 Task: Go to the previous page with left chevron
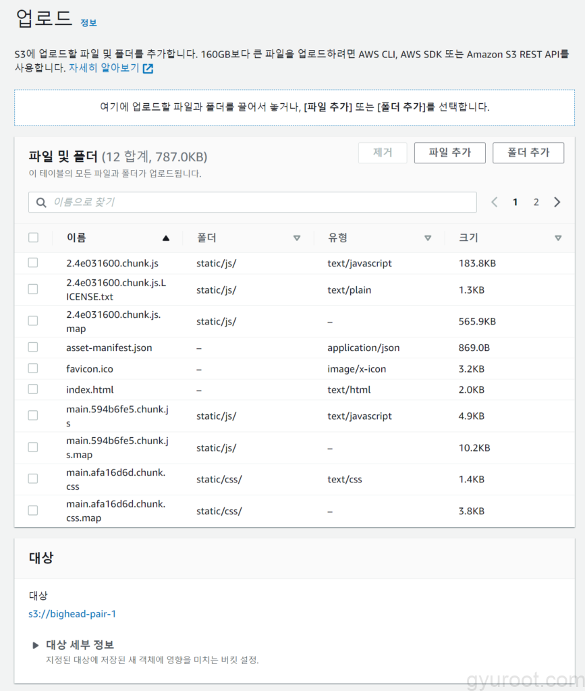[x=495, y=202]
